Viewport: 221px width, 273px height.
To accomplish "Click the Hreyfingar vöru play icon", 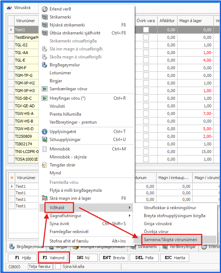I will coord(45,98).
